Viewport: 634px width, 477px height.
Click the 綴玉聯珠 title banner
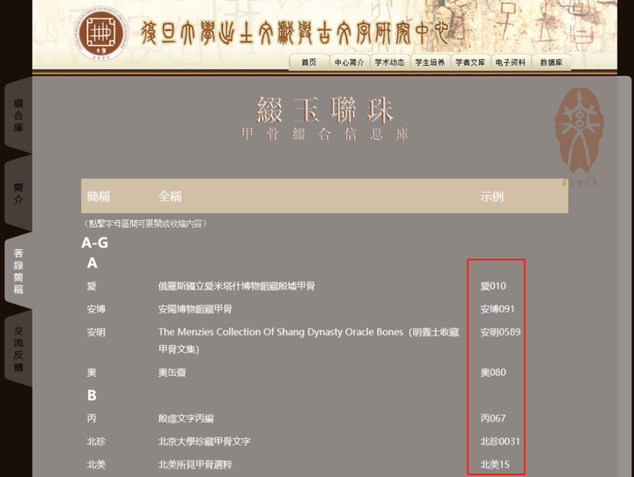click(x=325, y=110)
